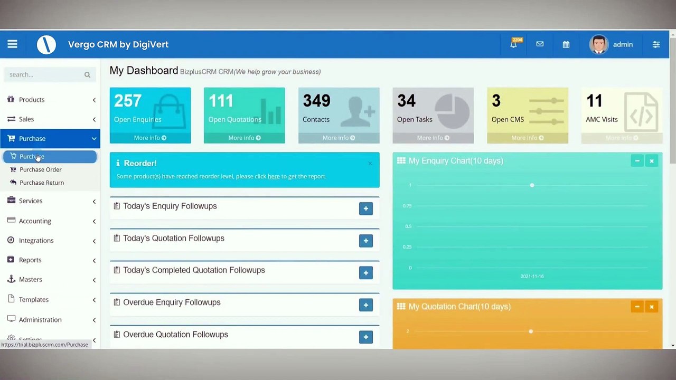
Task: Click the Reports truck icon
Action: tap(11, 260)
